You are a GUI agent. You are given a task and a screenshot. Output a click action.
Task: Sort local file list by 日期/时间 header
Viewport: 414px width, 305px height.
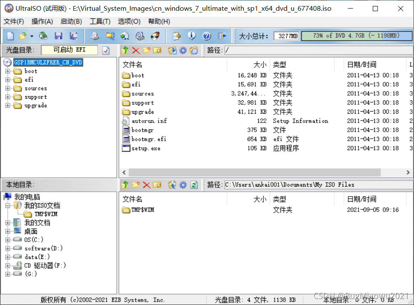362,199
